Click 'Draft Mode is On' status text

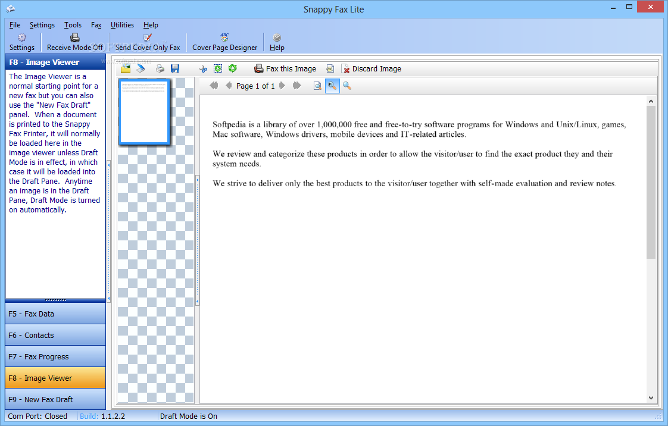[189, 416]
